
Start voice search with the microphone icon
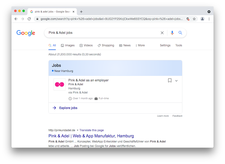172,33
